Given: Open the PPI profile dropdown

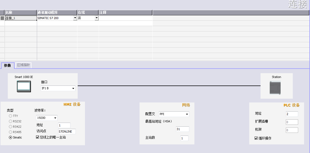Looking at the screenshot, I should point(187,114).
